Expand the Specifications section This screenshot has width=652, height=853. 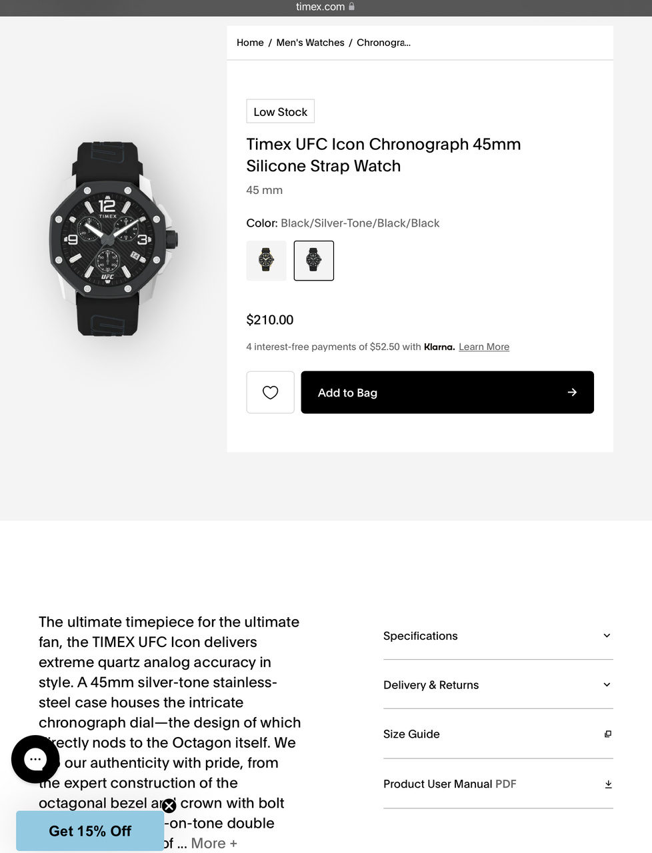point(607,636)
